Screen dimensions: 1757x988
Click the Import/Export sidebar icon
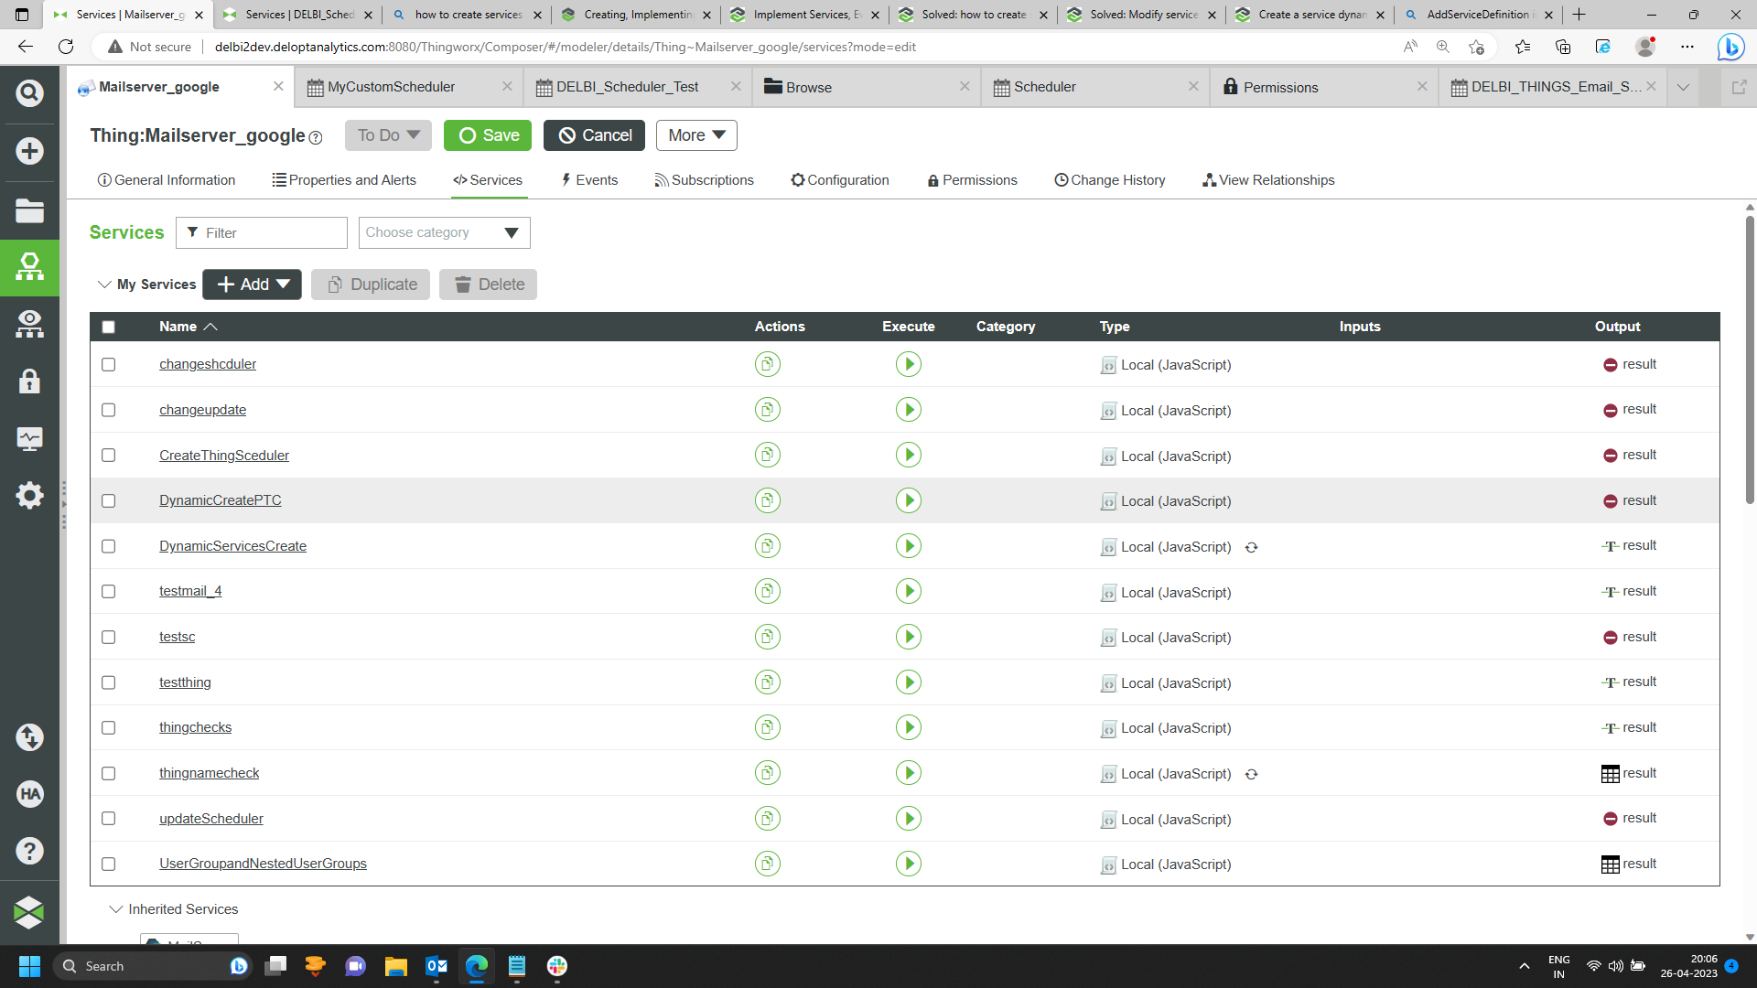tap(30, 737)
